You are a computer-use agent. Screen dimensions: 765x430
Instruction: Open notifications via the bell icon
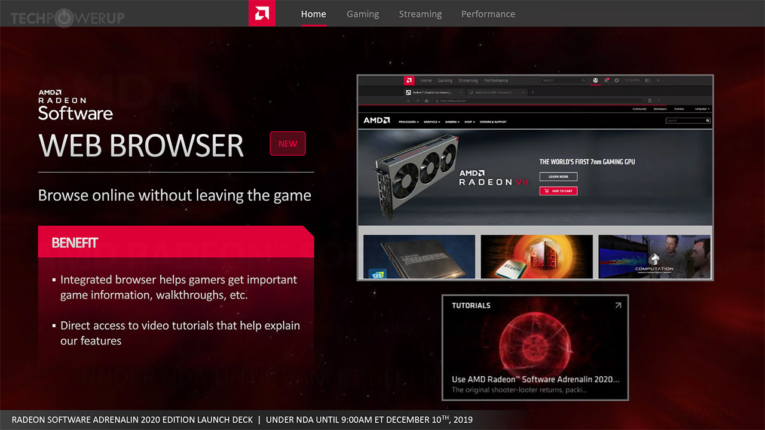(x=606, y=80)
